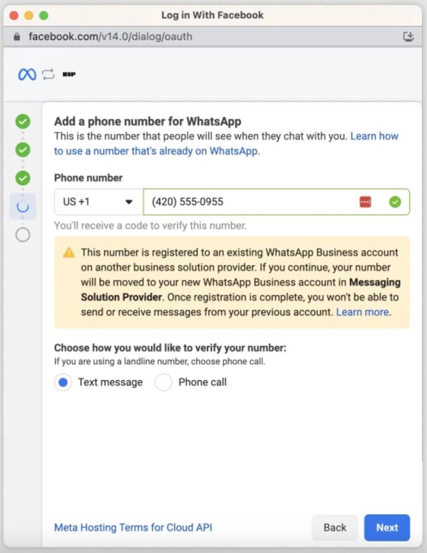Select Text message verification option
The image size is (427, 553).
click(x=63, y=382)
